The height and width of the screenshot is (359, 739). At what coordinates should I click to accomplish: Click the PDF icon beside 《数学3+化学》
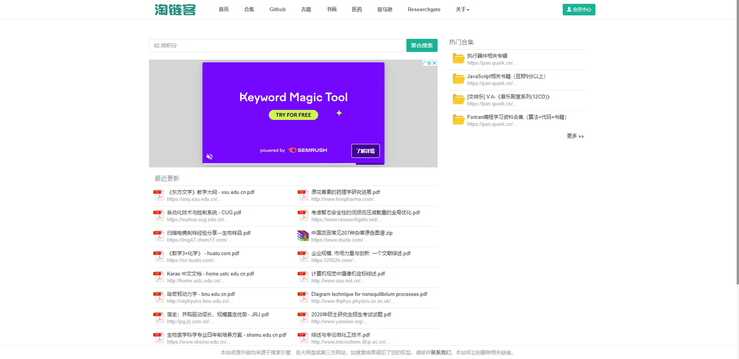(159, 256)
